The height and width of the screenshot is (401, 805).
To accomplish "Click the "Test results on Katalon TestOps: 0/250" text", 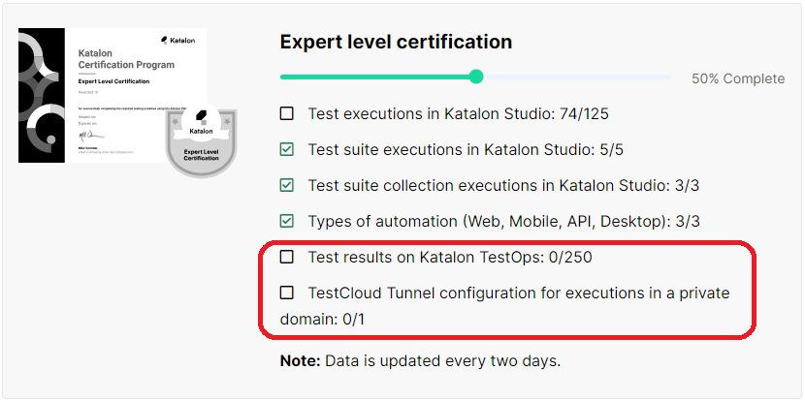I will click(450, 258).
